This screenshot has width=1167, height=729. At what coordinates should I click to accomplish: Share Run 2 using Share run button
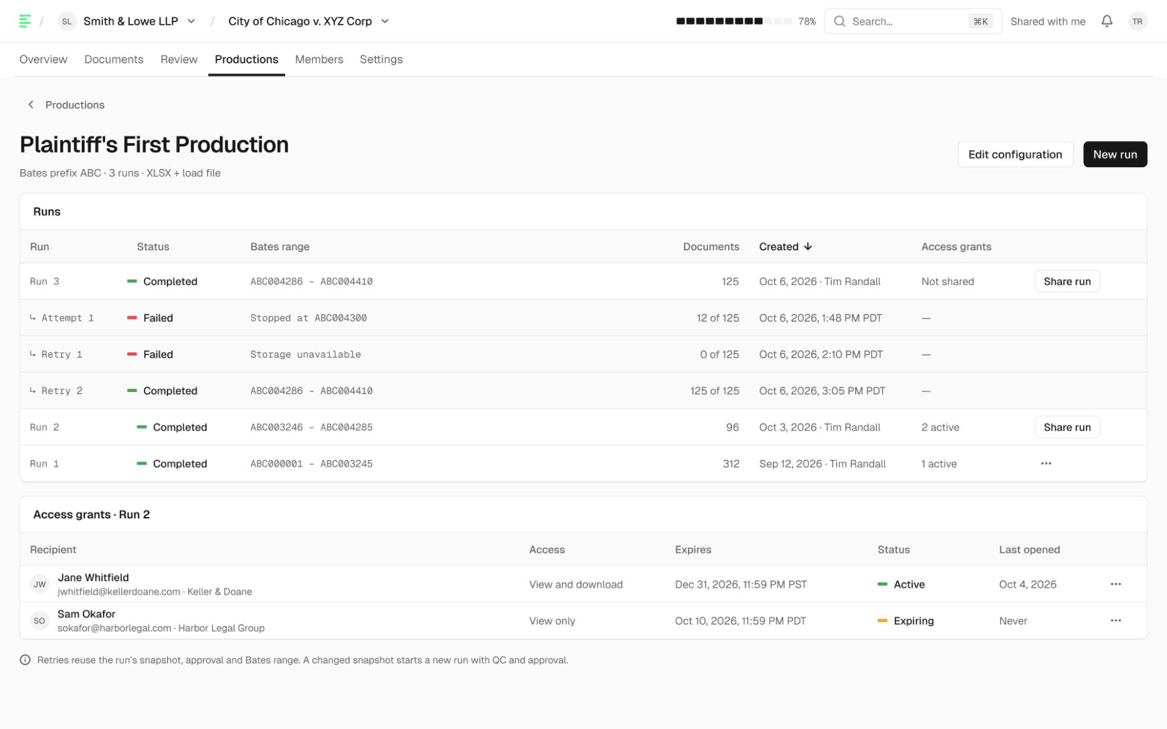click(1067, 427)
